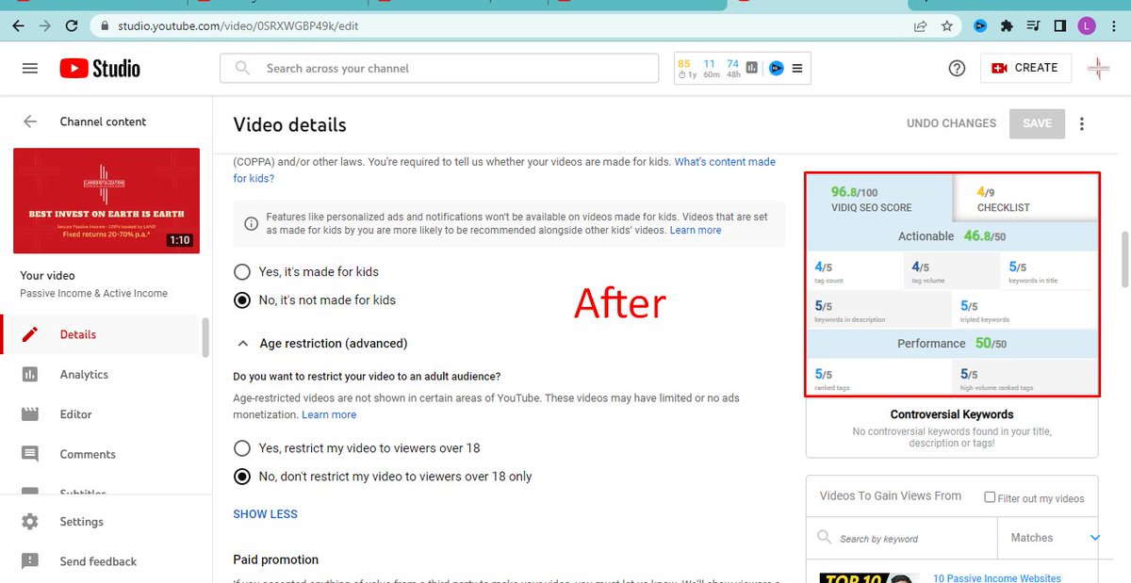The height and width of the screenshot is (583, 1131).
Task: Toggle the Chrome side panel icon
Action: (1060, 26)
